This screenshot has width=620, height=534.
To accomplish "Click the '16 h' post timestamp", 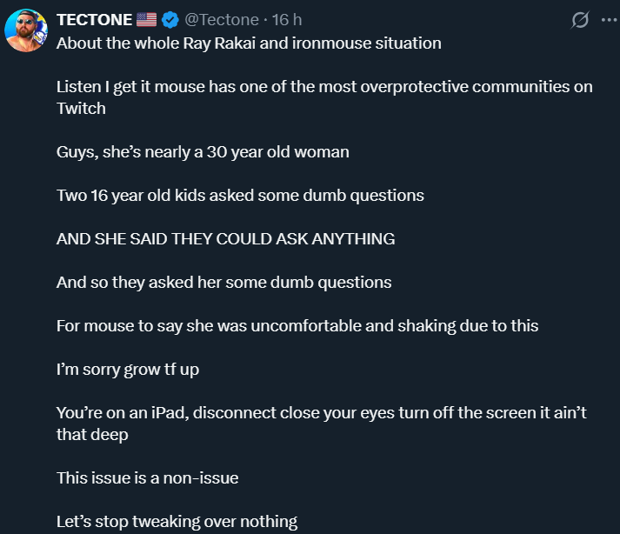I will pos(289,19).
